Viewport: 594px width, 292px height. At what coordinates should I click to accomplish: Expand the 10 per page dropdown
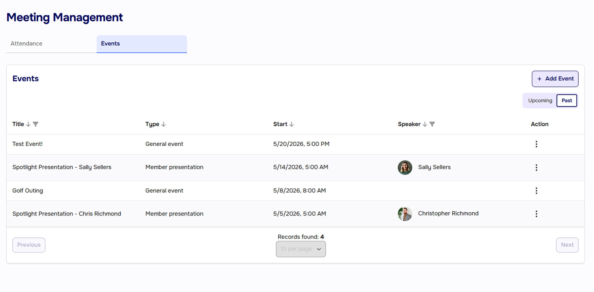coord(301,249)
